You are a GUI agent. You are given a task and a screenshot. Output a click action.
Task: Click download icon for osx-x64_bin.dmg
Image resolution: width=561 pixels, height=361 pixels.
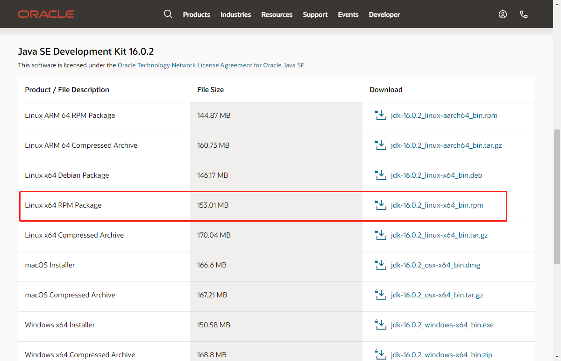coord(380,265)
